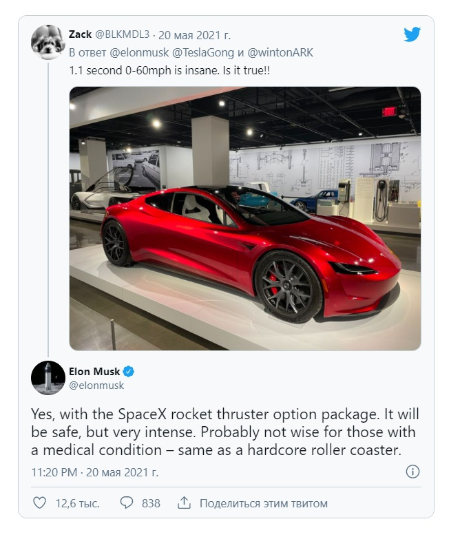Click 'Поделиться этим твитом' text
Screen dimensions: 460x539
click(x=264, y=503)
